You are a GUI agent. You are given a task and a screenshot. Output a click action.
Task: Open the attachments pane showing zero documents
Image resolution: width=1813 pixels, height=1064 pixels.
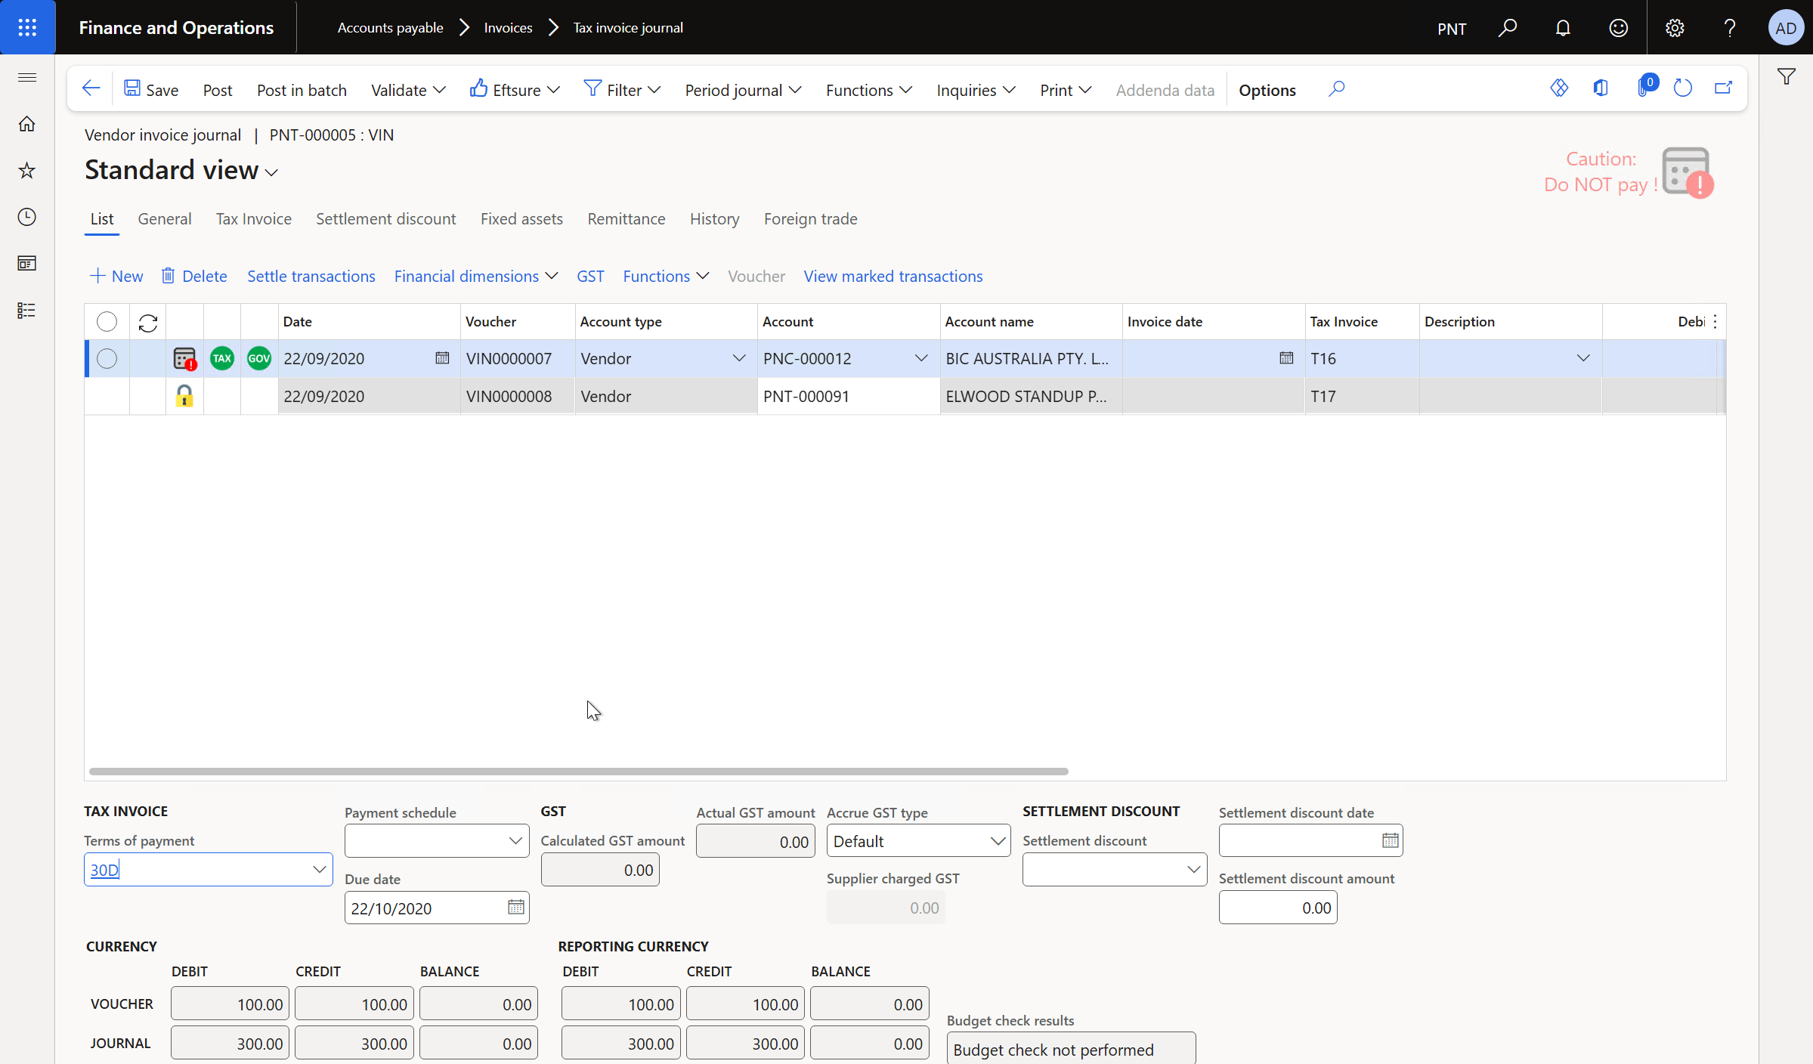pos(1645,88)
